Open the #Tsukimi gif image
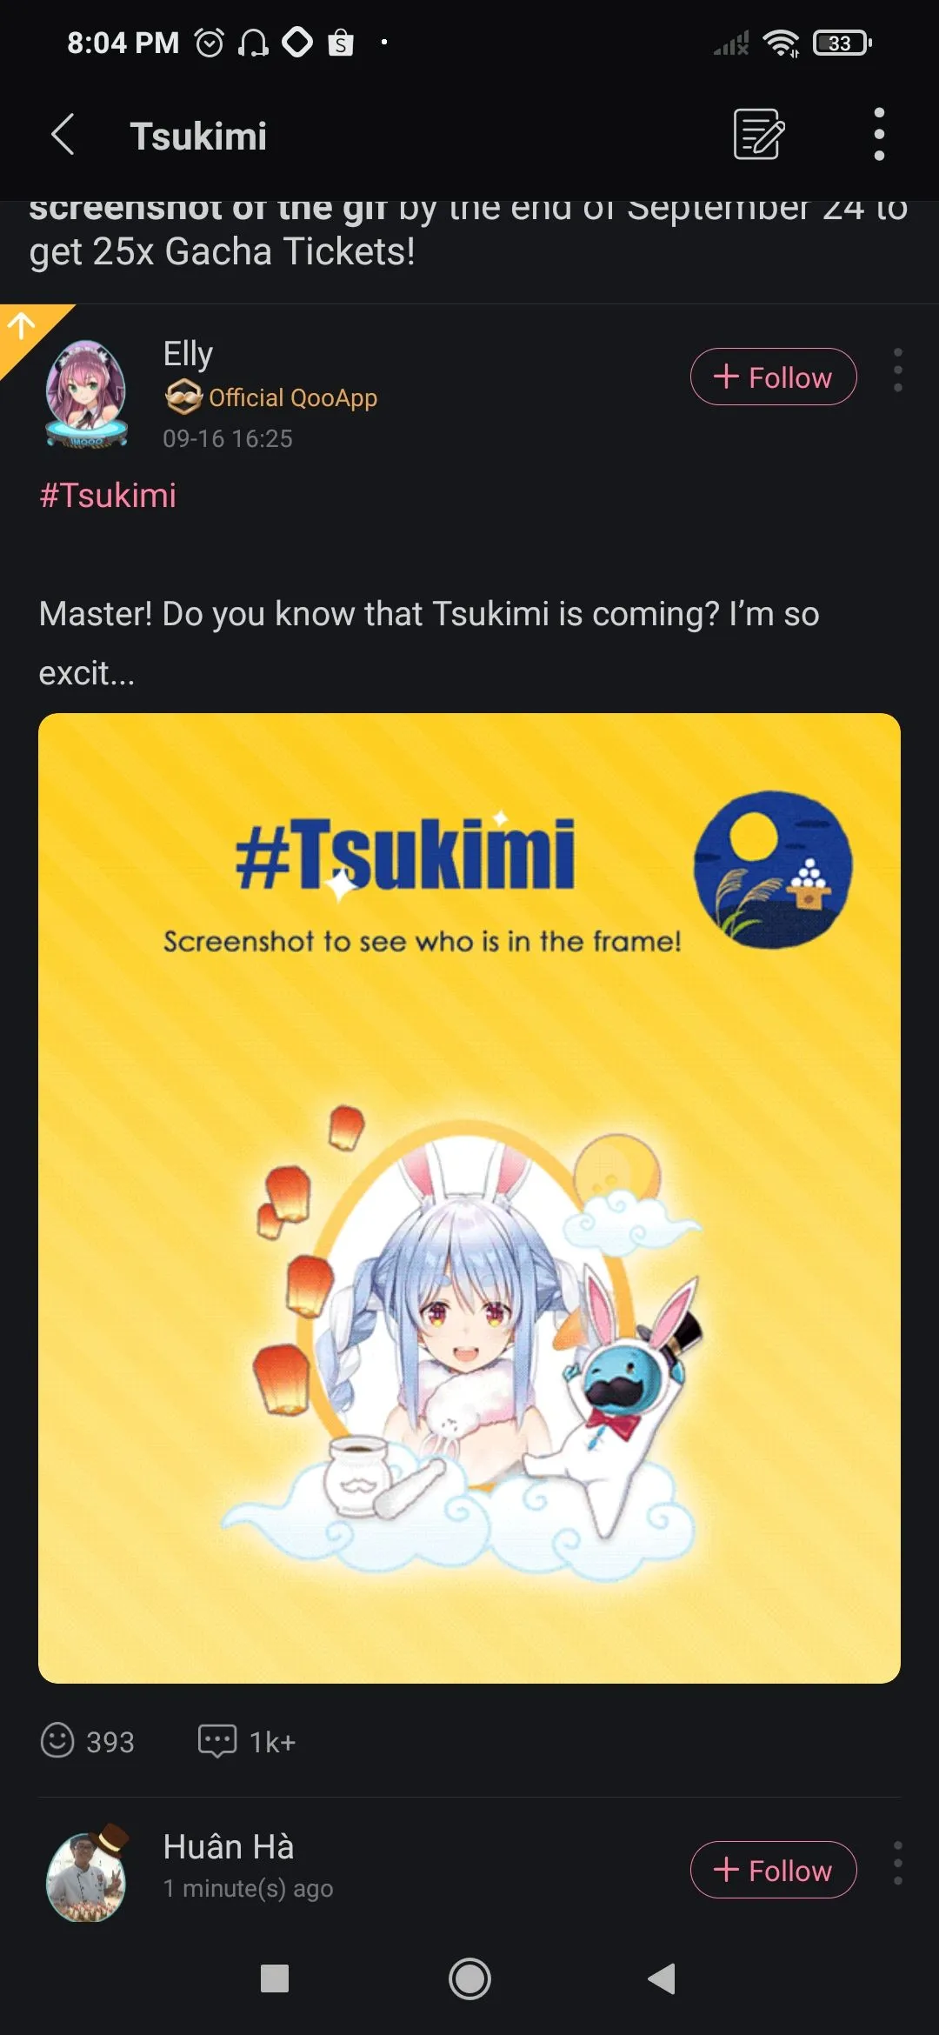Screen dimensions: 939x2035 pos(469,1198)
